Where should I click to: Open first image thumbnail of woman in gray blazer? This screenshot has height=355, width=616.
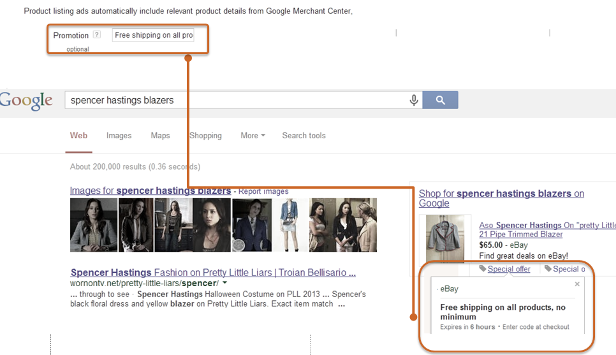94,225
